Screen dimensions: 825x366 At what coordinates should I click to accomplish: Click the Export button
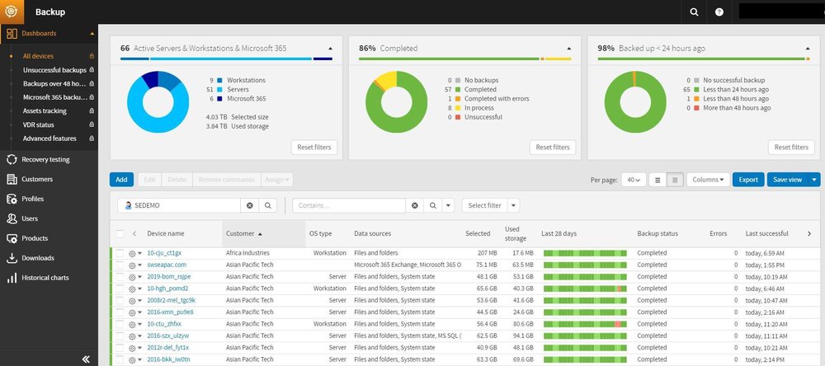748,180
